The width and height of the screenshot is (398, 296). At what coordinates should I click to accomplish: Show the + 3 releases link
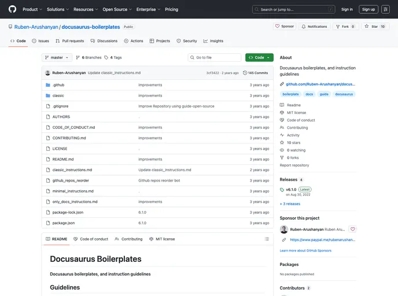point(290,204)
